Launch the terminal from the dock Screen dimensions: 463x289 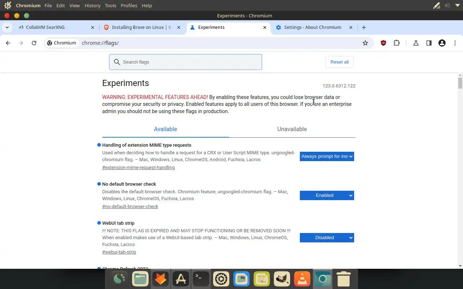(201, 279)
